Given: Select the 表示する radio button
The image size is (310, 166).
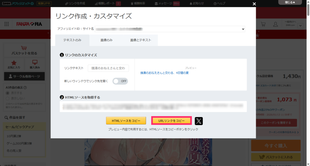Looking at the screenshot, I should (x=8, y=93).
